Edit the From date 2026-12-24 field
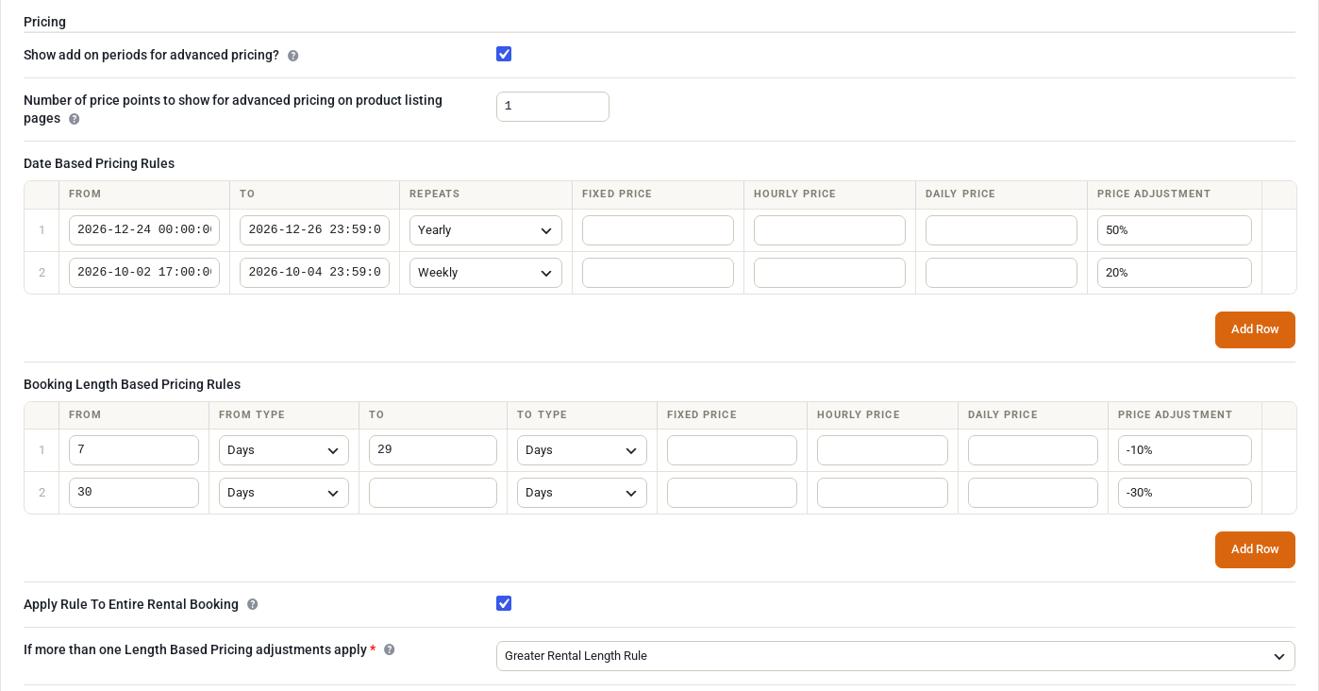Viewport: 1319px width, 691px height. pos(144,230)
